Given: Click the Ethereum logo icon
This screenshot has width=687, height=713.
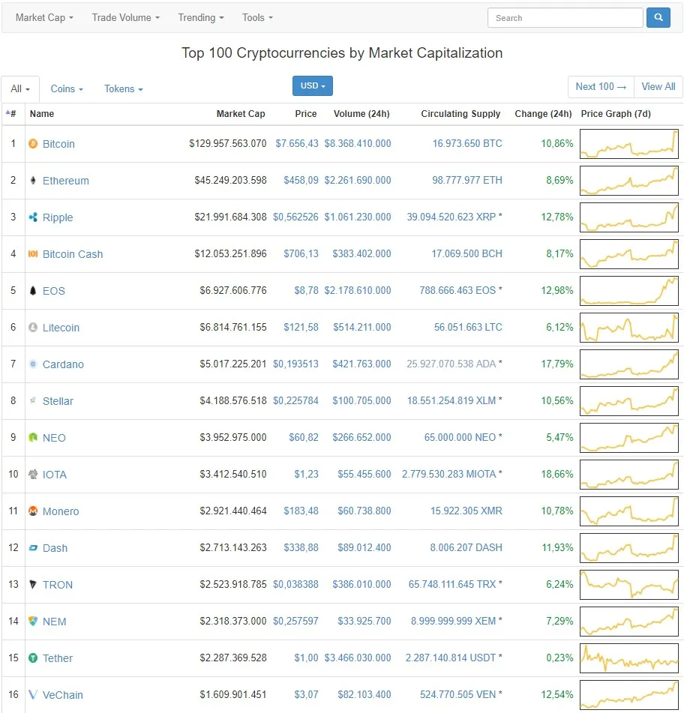Looking at the screenshot, I should (x=33, y=181).
